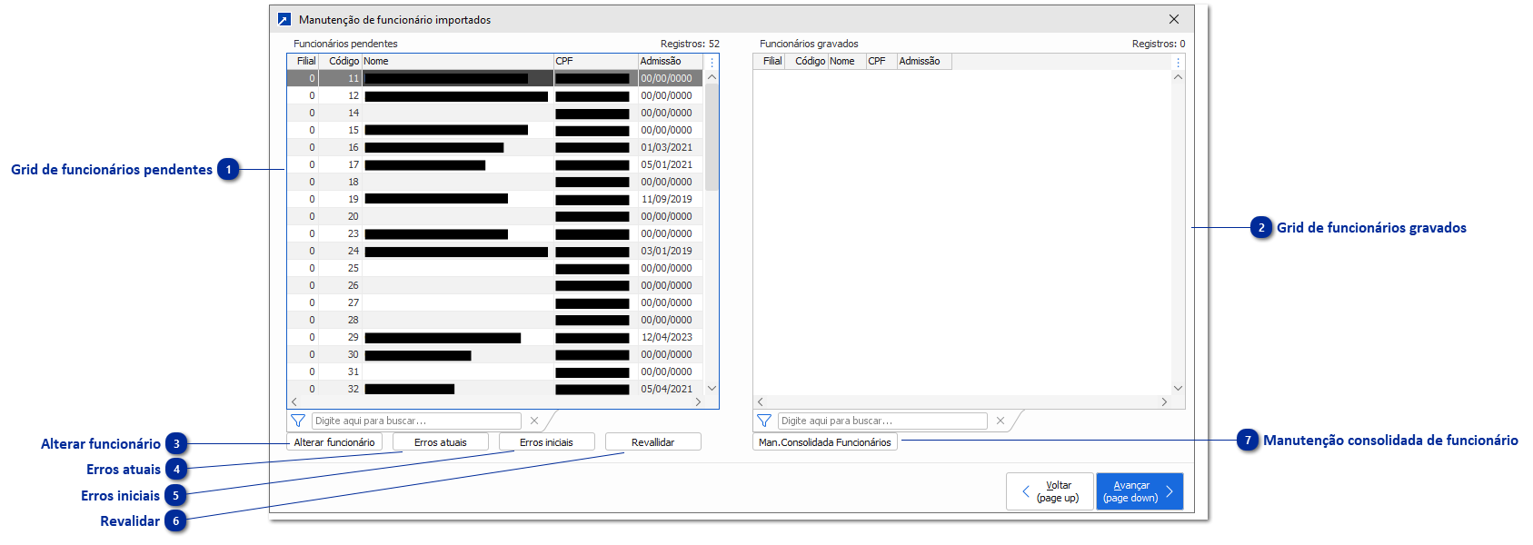Screen dimensions: 1533x545
Task: Advance with Avançar (page down)
Action: click(x=1140, y=491)
